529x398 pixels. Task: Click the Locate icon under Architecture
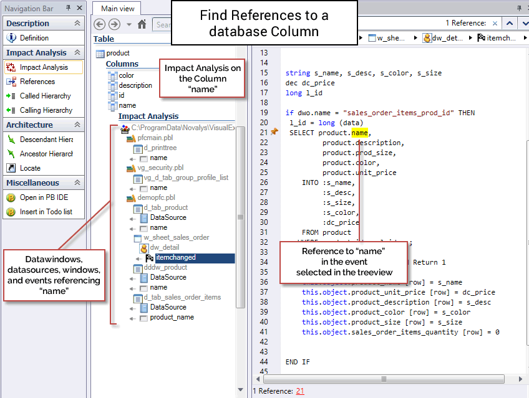[x=11, y=168]
